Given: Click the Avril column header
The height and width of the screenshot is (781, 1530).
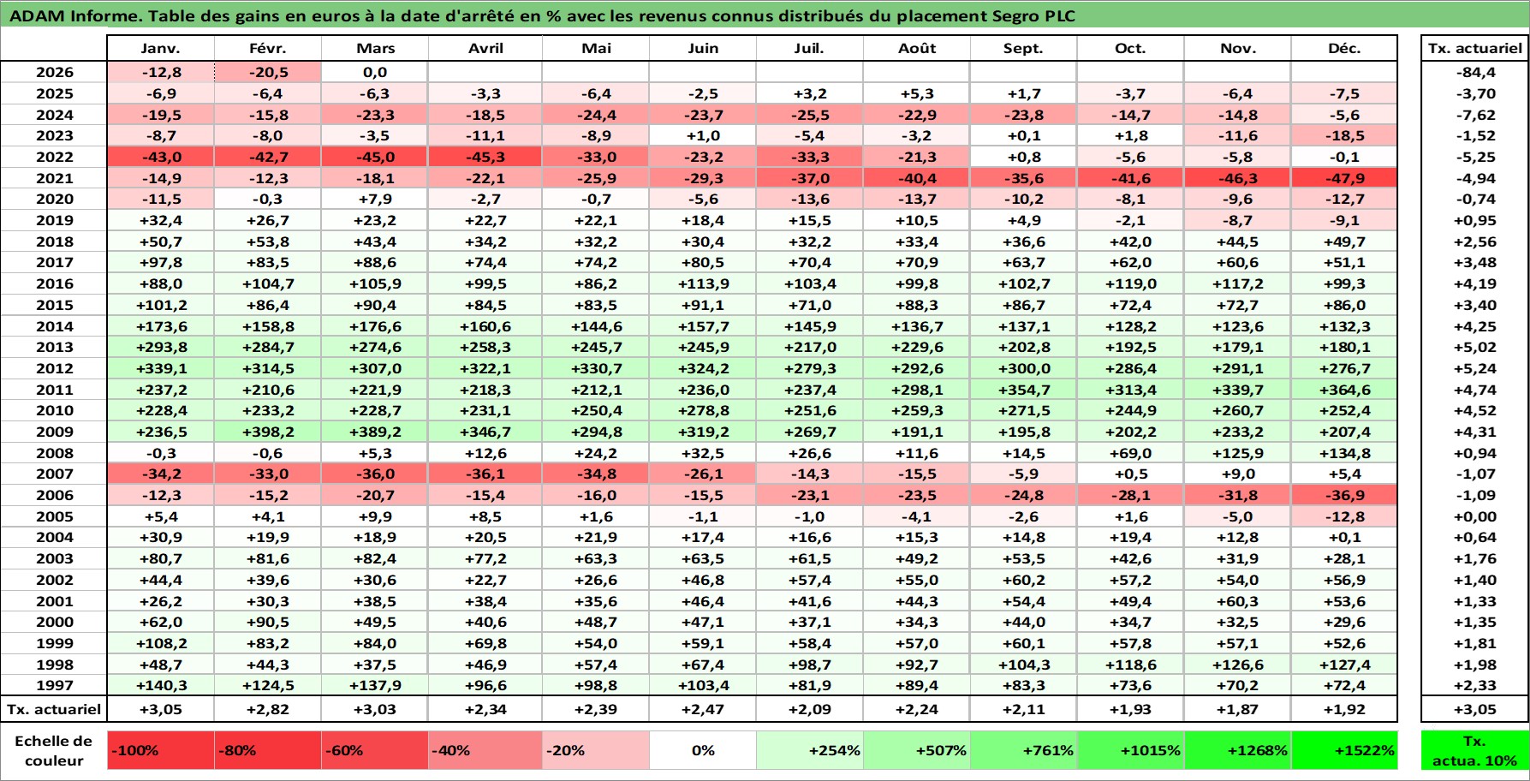Looking at the screenshot, I should pyautogui.click(x=485, y=48).
